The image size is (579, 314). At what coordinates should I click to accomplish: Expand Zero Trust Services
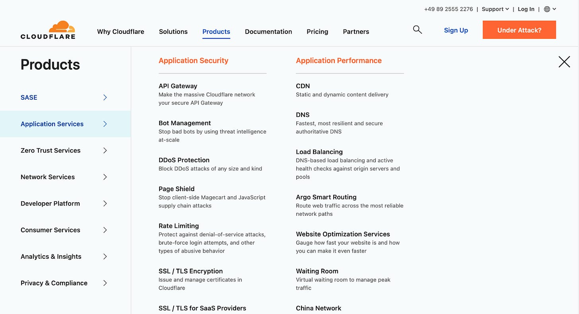tap(50, 150)
